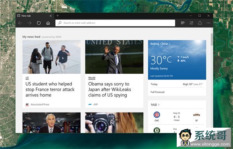Go forward with the forward arrow
This screenshot has height=149, width=233.
coord(30,23)
